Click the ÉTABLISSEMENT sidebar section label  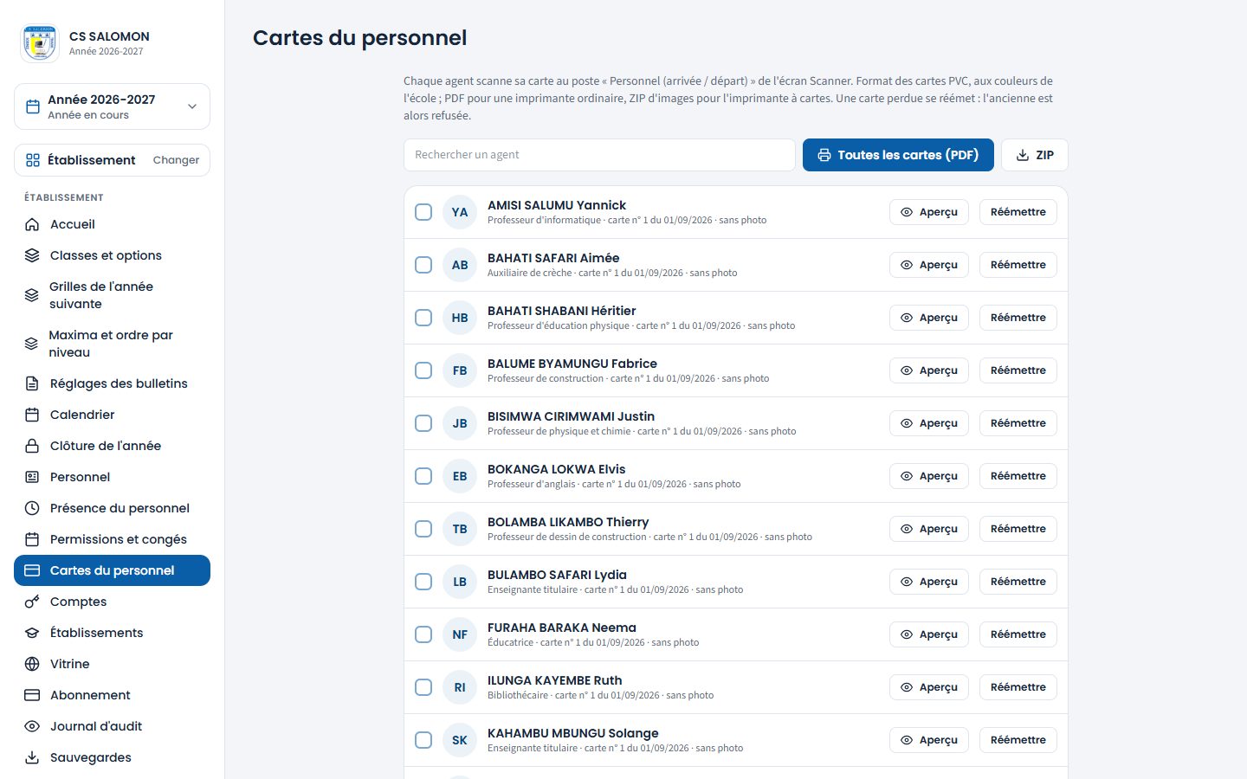pyautogui.click(x=64, y=197)
